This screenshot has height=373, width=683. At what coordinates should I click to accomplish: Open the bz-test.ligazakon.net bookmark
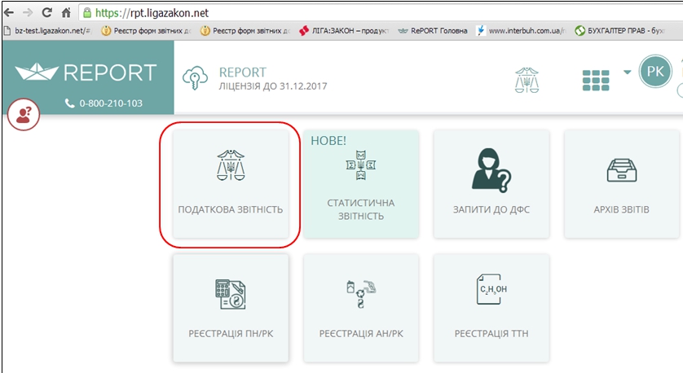tap(48, 31)
